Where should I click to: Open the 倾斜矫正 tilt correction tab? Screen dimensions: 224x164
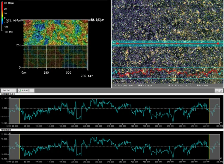click(x=26, y=90)
